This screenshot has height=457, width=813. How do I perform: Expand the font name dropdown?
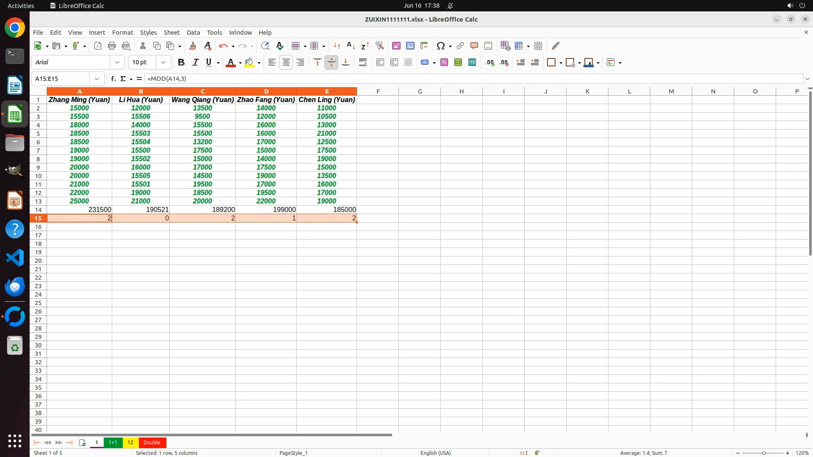pyautogui.click(x=117, y=63)
